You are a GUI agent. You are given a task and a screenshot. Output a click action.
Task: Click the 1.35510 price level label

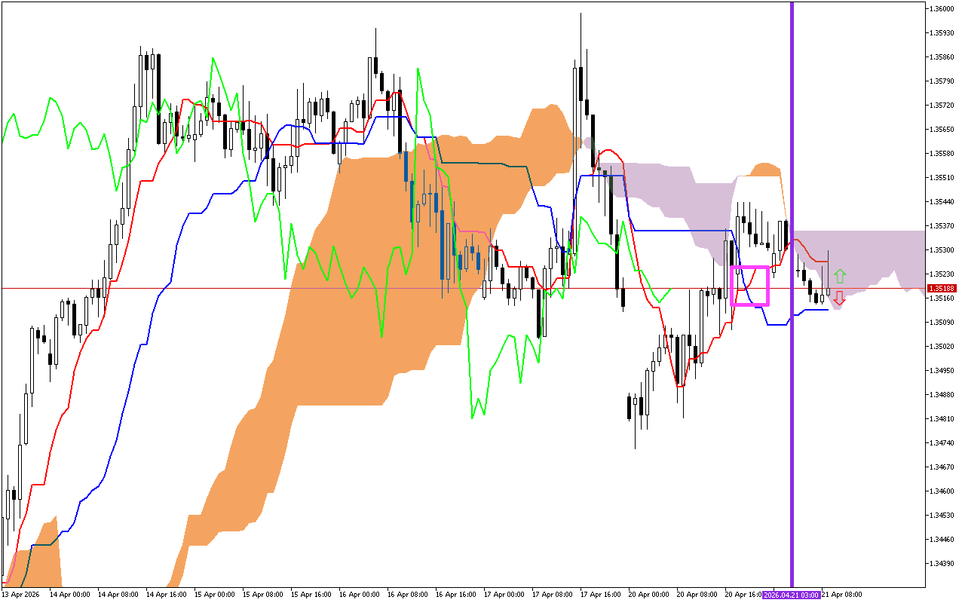tap(941, 179)
